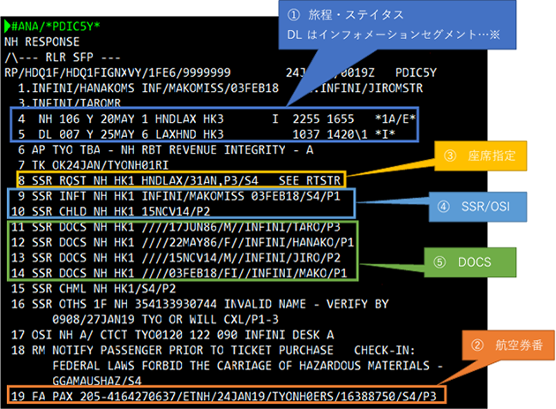Select line 15 SSR CHML meal entry
Screen dimensions: 556x409
coord(94,289)
